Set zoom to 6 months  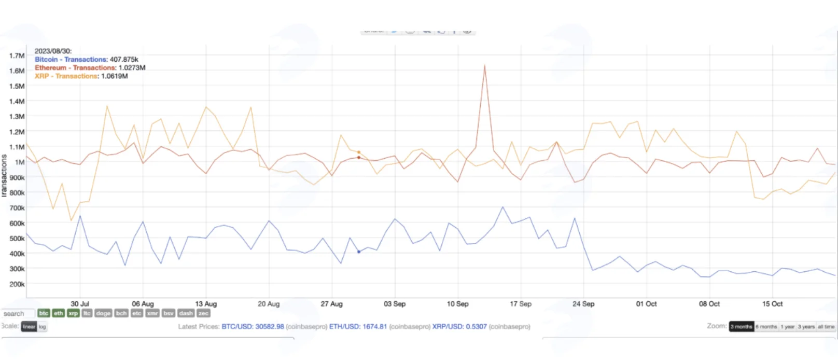click(x=766, y=327)
